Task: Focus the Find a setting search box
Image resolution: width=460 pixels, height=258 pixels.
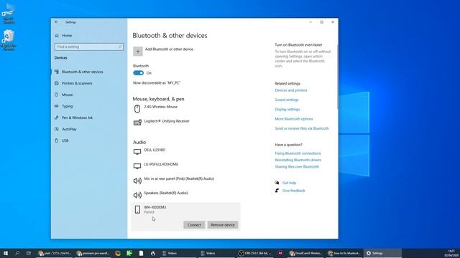Action: pyautogui.click(x=89, y=47)
